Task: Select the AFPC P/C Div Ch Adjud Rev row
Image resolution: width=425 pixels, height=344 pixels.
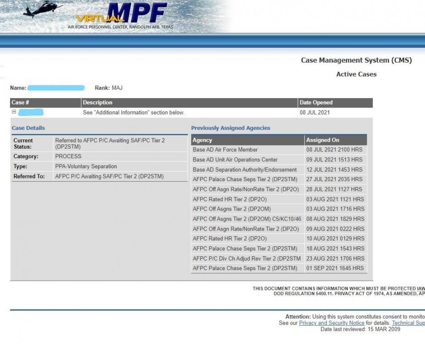Action: tap(247, 258)
